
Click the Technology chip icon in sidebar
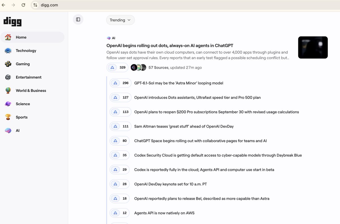(8, 51)
